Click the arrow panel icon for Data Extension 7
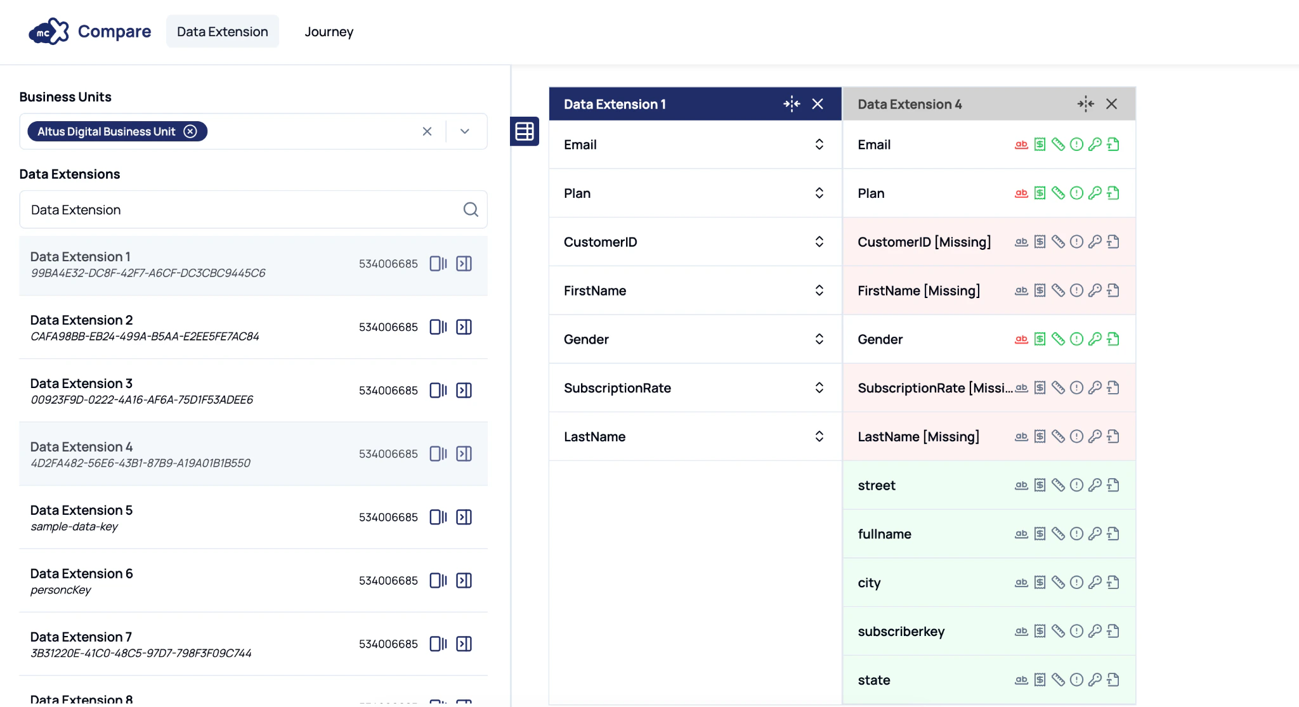Image resolution: width=1299 pixels, height=707 pixels. (464, 644)
